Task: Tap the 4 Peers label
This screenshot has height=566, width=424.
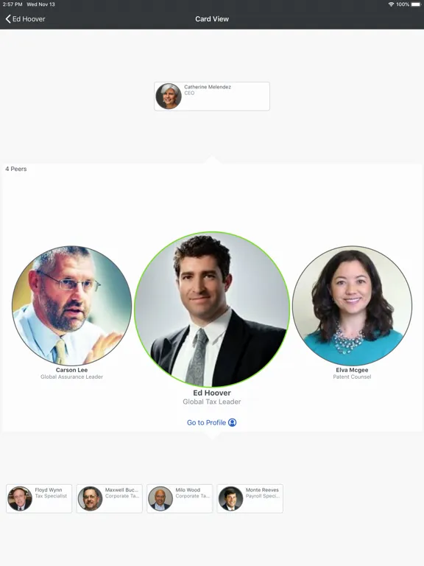Action: pos(16,169)
